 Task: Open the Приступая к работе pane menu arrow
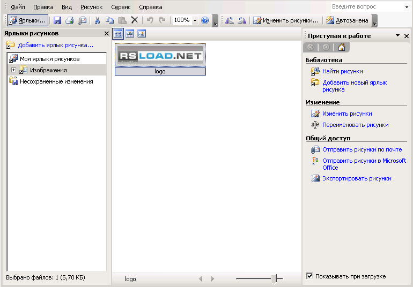(398, 35)
